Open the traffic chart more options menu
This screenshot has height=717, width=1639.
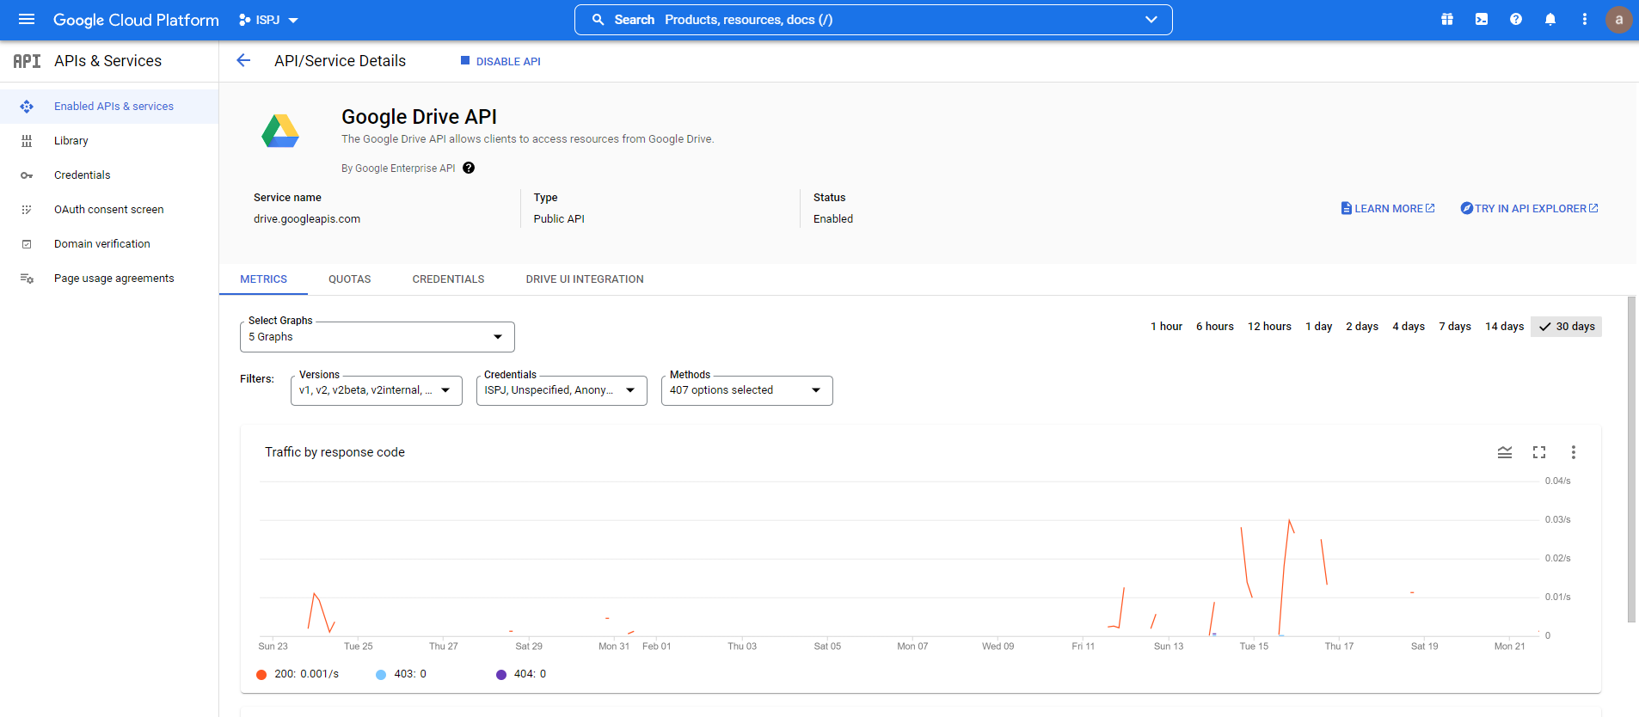pos(1574,452)
